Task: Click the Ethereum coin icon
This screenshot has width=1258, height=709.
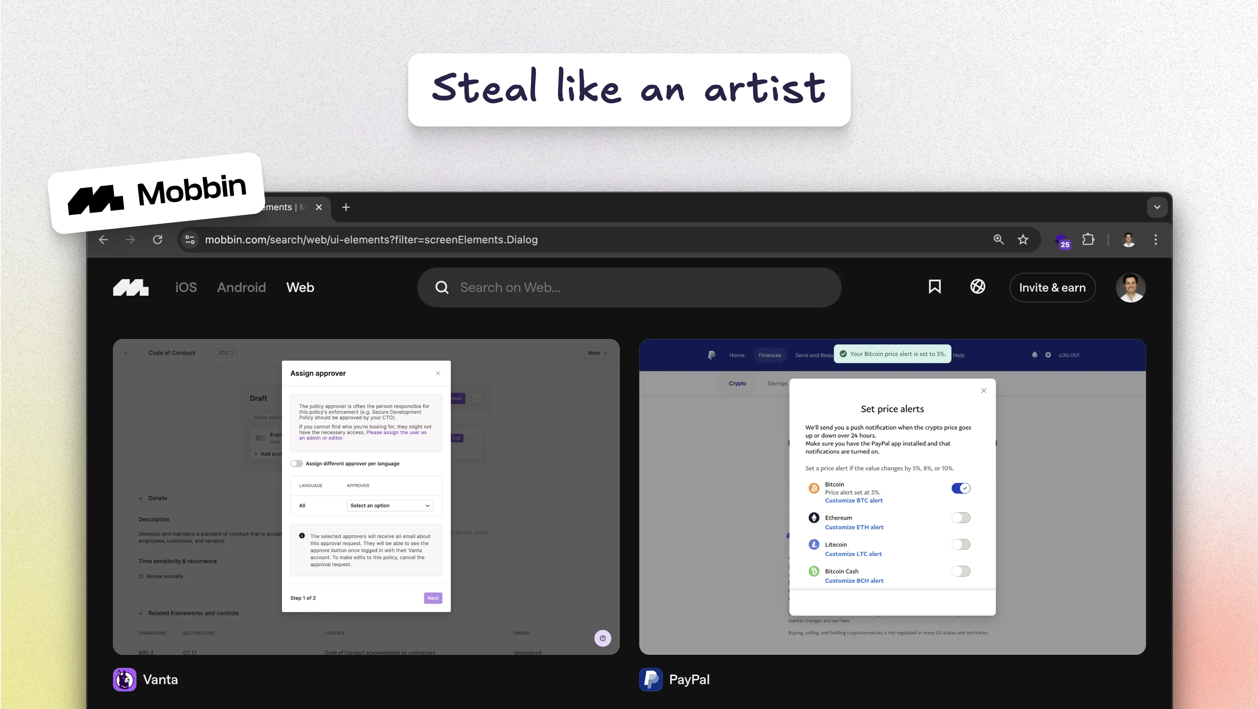Action: [x=814, y=518]
